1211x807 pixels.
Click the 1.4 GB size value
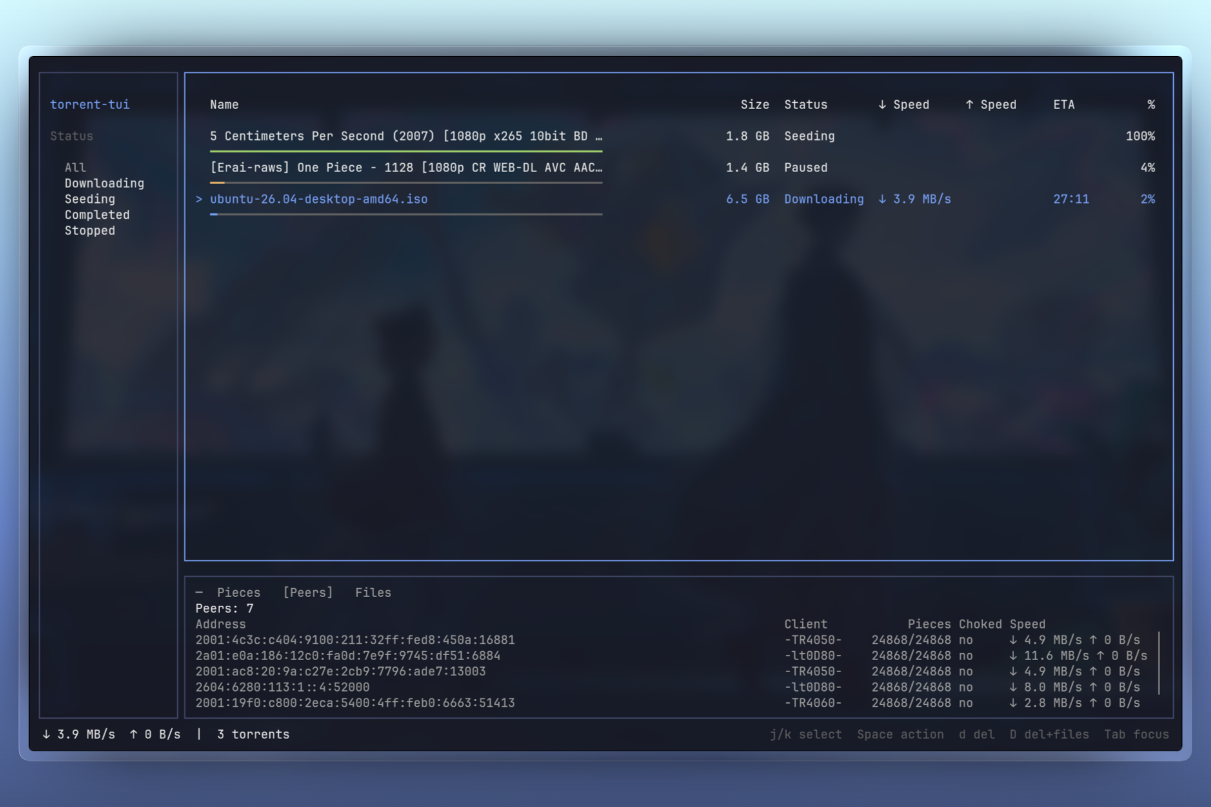point(747,168)
